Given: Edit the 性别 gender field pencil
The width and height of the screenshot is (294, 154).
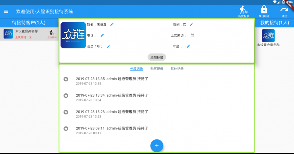Looking at the screenshot, I should pyautogui.click(x=192, y=25).
